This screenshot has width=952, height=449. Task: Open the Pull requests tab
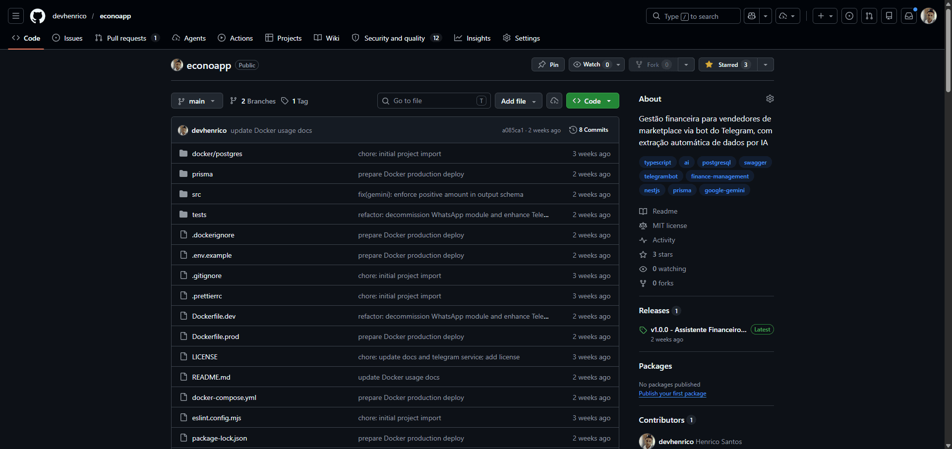coord(127,38)
